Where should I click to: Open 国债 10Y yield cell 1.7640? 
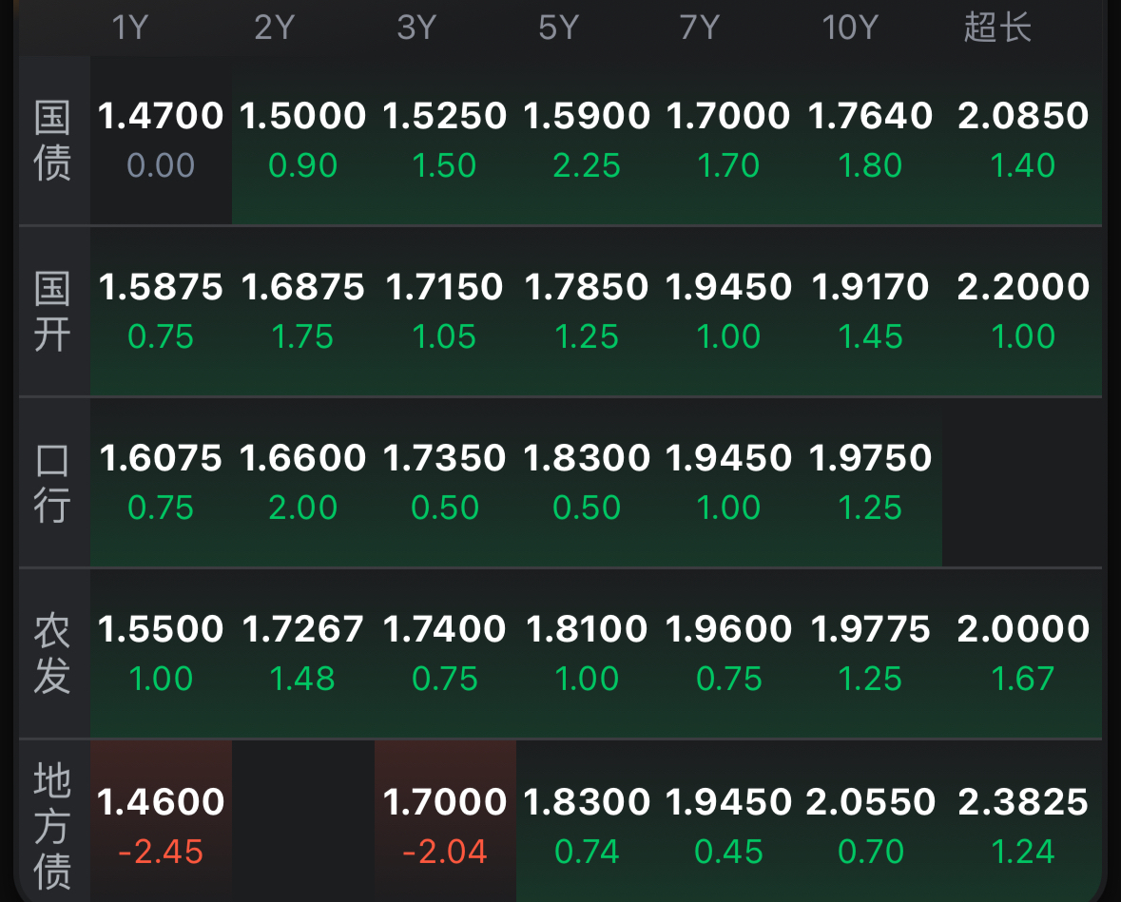tap(871, 141)
